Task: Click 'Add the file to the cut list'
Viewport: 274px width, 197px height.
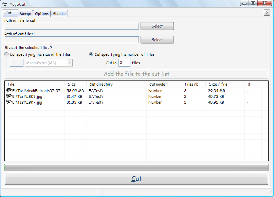Action: [136, 74]
